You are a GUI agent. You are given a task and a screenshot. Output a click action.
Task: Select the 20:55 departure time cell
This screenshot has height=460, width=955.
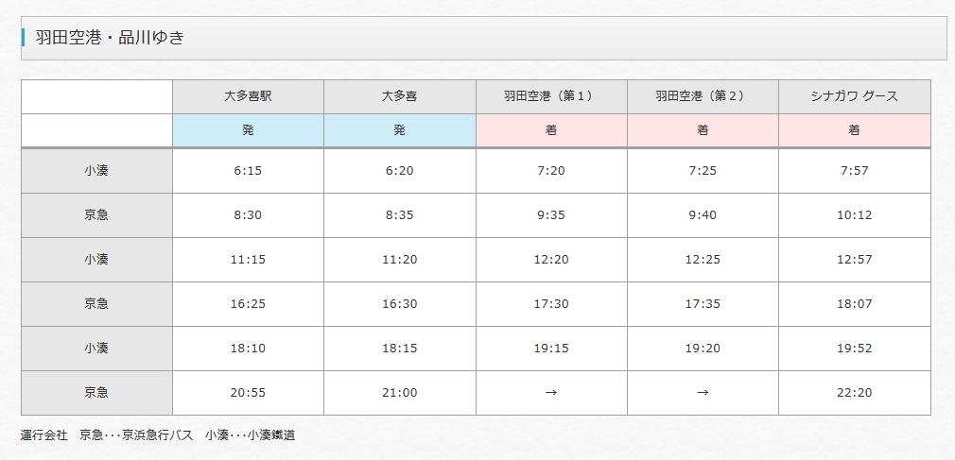[248, 393]
